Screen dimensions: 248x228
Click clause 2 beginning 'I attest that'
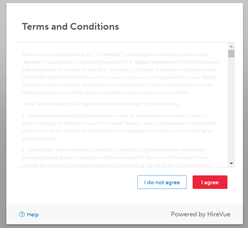click(x=116, y=158)
